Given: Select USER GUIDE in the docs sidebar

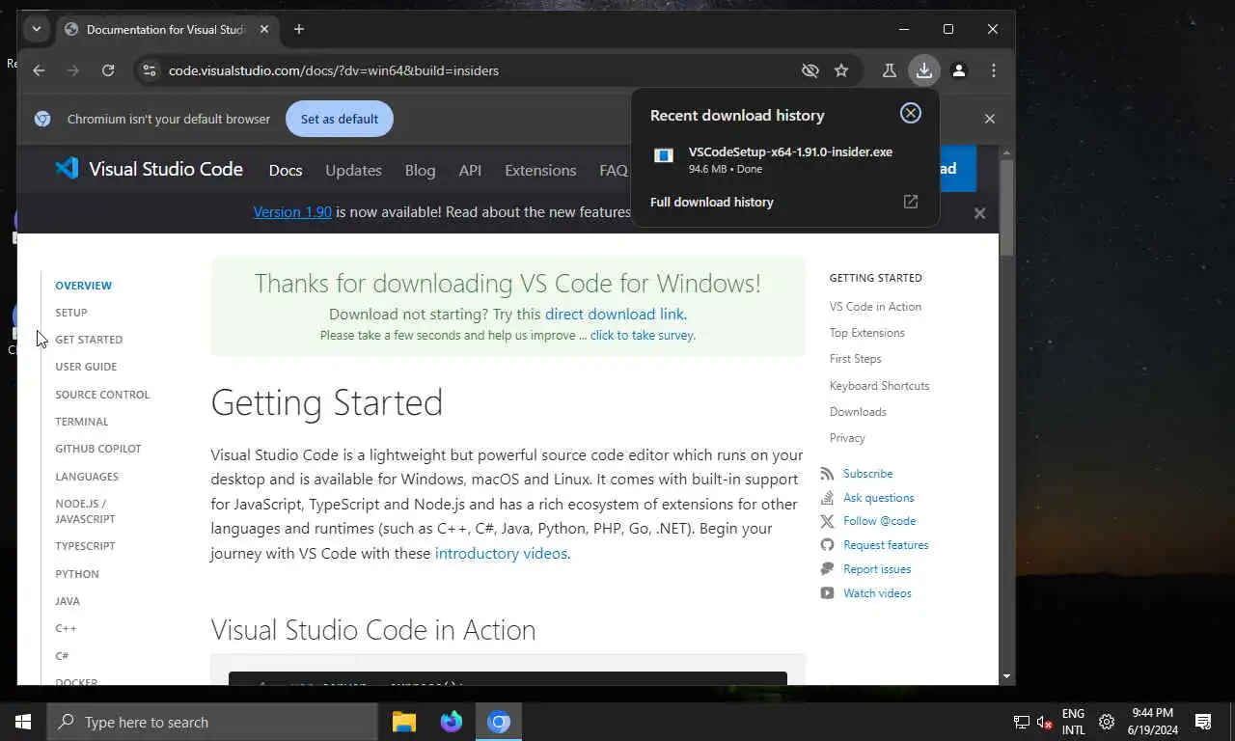Looking at the screenshot, I should (x=86, y=367).
